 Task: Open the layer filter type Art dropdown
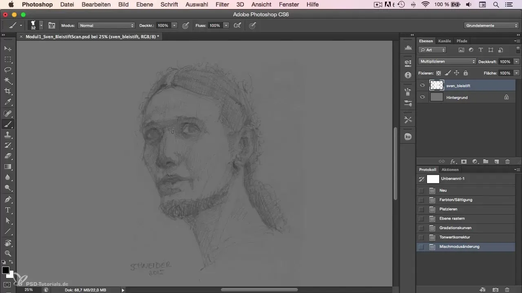click(432, 50)
